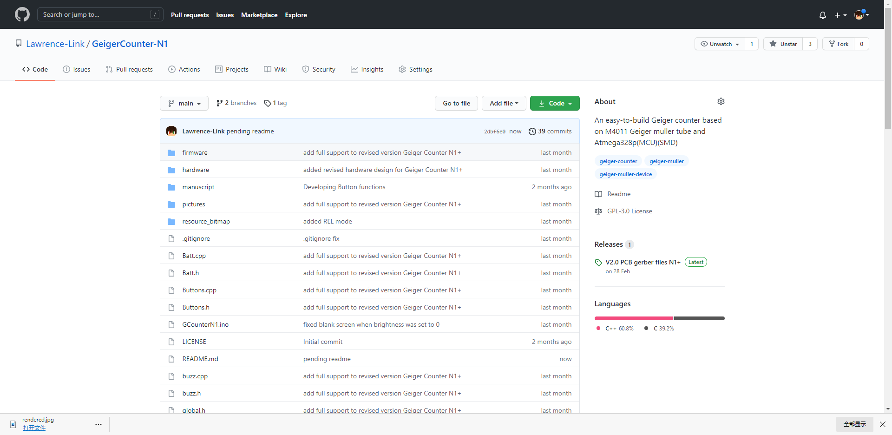Open the Security tab
Image resolution: width=892 pixels, height=435 pixels.
click(319, 69)
